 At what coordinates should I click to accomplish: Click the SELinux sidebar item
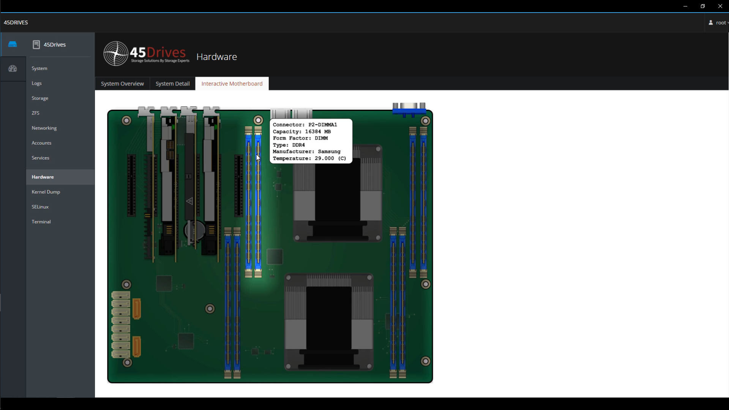click(x=40, y=206)
